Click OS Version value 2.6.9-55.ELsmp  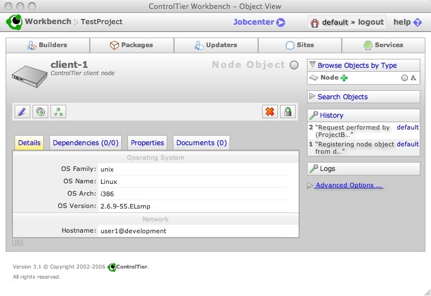pyautogui.click(x=125, y=206)
